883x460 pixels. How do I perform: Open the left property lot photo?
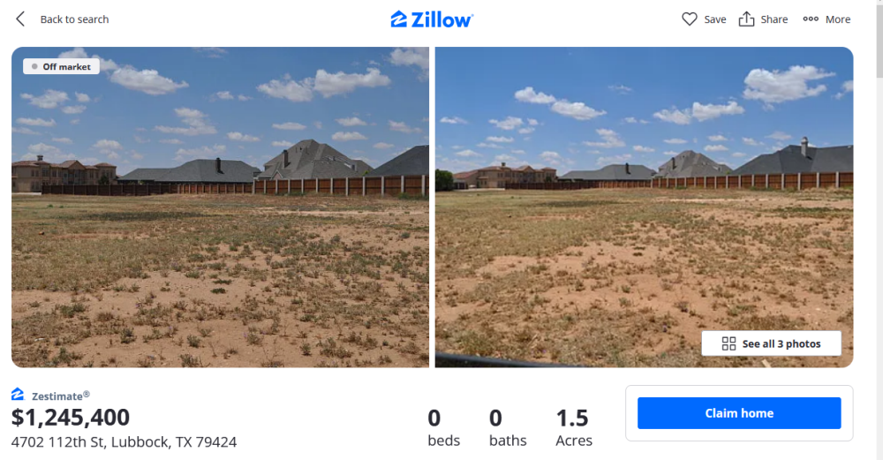[x=220, y=207]
